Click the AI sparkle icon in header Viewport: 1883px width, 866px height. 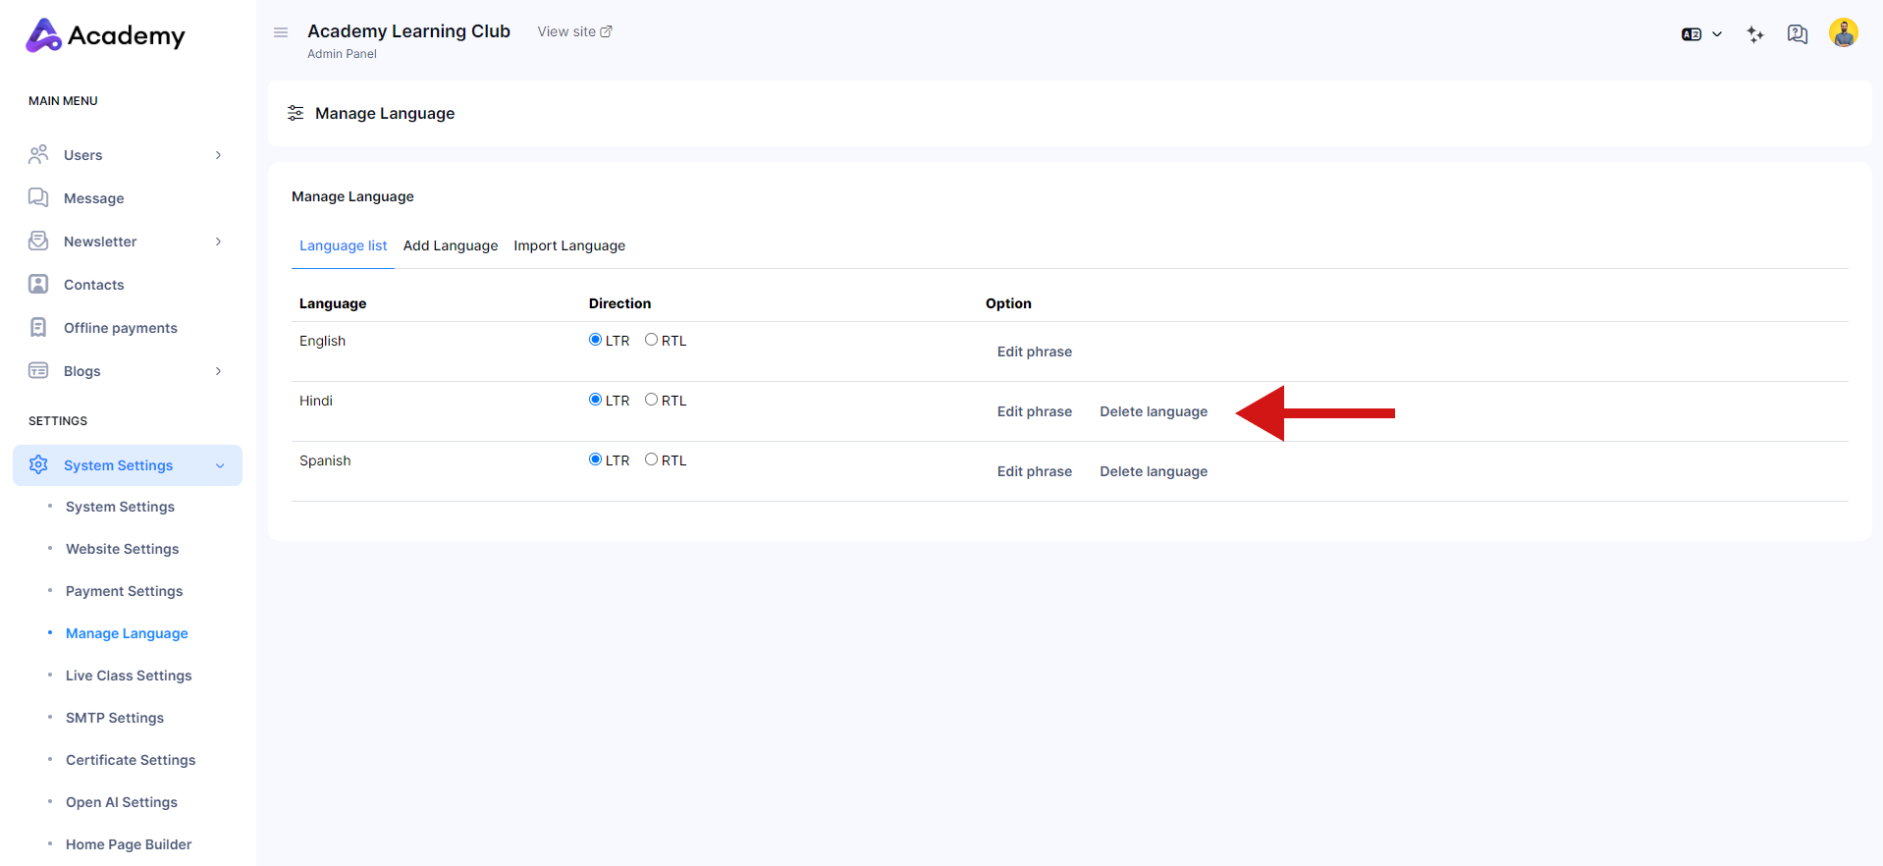pos(1755,34)
